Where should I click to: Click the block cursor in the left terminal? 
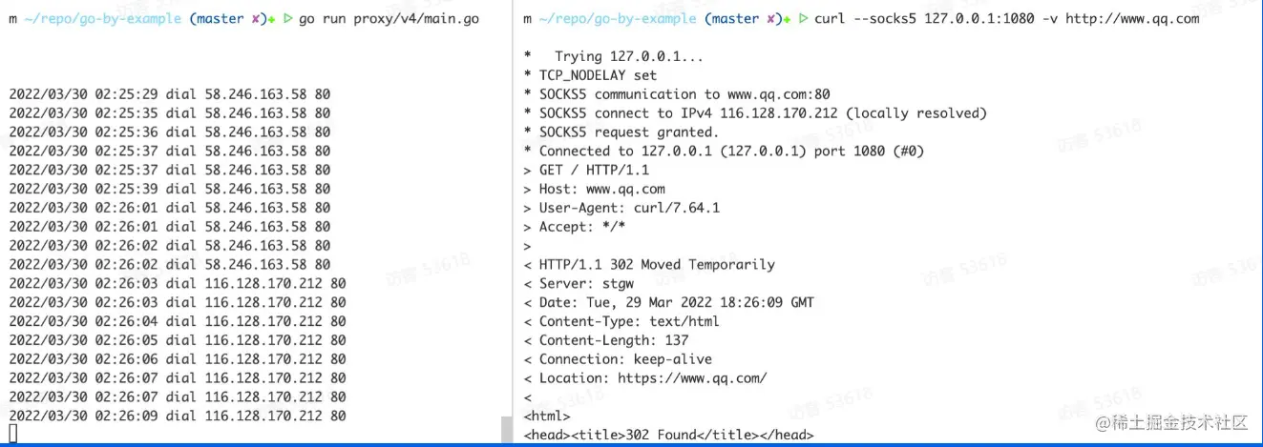[13, 435]
